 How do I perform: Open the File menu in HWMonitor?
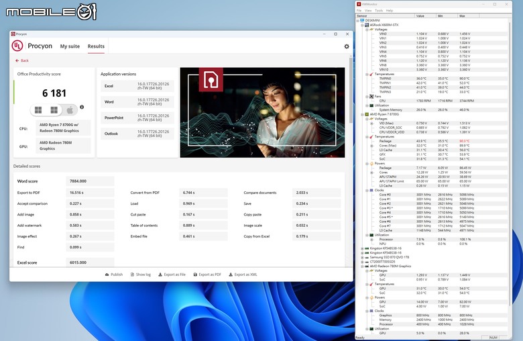(x=359, y=11)
